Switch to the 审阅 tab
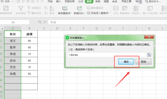Viewport: 167px width, 99px height. [98, 1]
